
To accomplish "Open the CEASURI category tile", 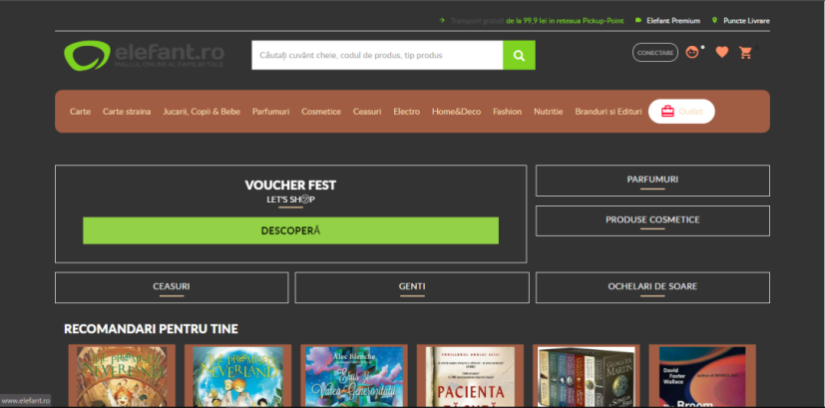I will [172, 287].
